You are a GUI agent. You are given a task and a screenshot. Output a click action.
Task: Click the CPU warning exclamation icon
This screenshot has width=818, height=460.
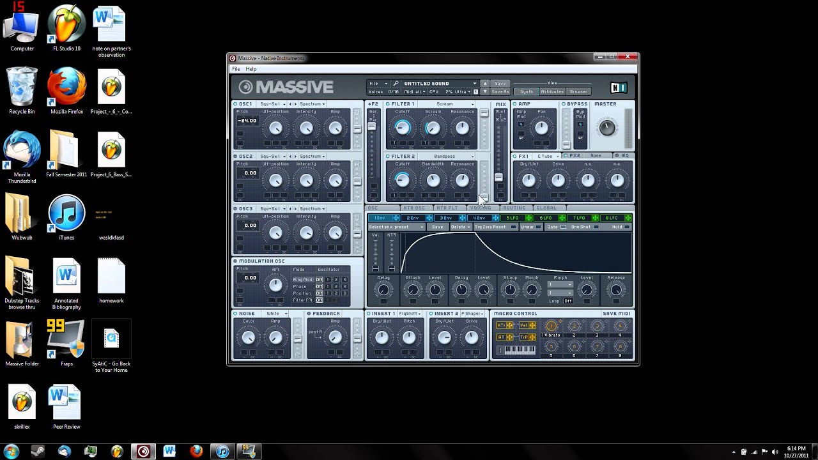click(475, 91)
